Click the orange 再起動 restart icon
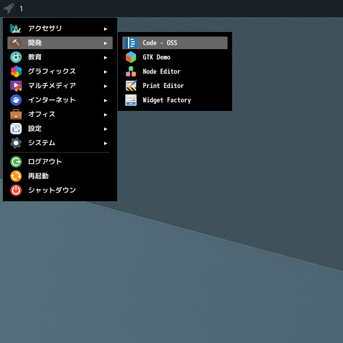343x343 pixels. [x=16, y=176]
